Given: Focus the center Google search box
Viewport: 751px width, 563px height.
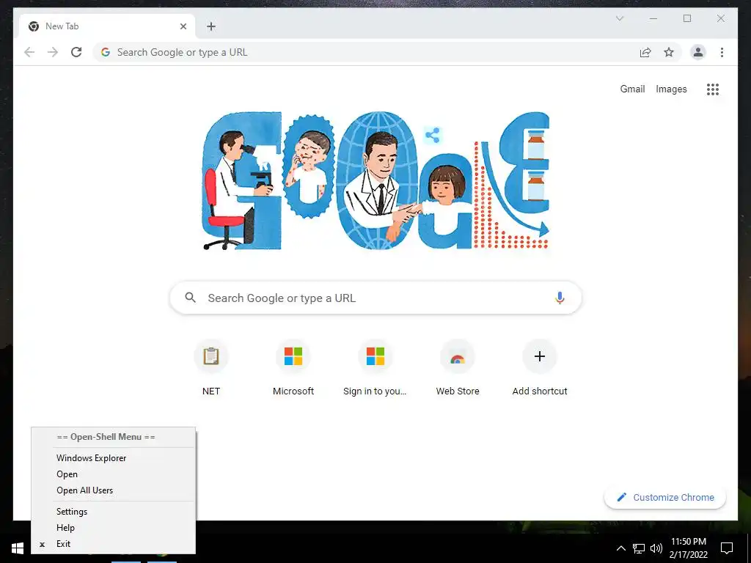Looking at the screenshot, I should (x=375, y=298).
